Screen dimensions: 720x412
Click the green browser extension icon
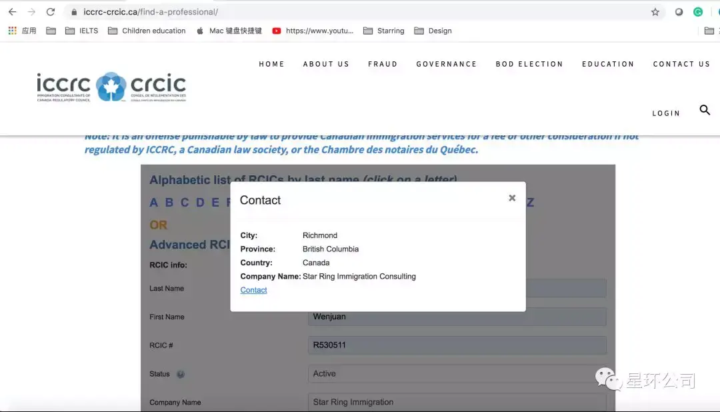click(697, 11)
